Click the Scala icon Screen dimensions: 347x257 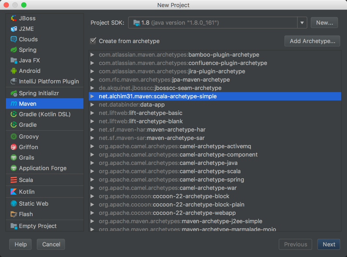click(14, 180)
